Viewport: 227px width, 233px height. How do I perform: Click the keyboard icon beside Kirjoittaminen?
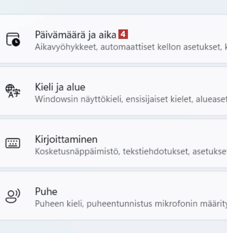pyautogui.click(x=13, y=143)
